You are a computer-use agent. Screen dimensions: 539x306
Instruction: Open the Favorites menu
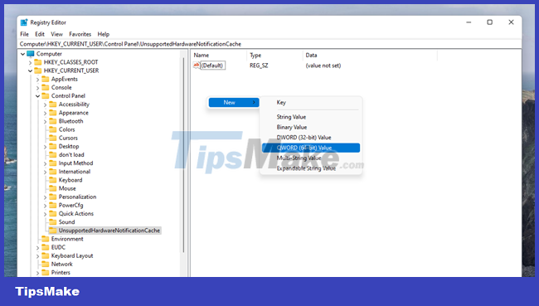80,34
